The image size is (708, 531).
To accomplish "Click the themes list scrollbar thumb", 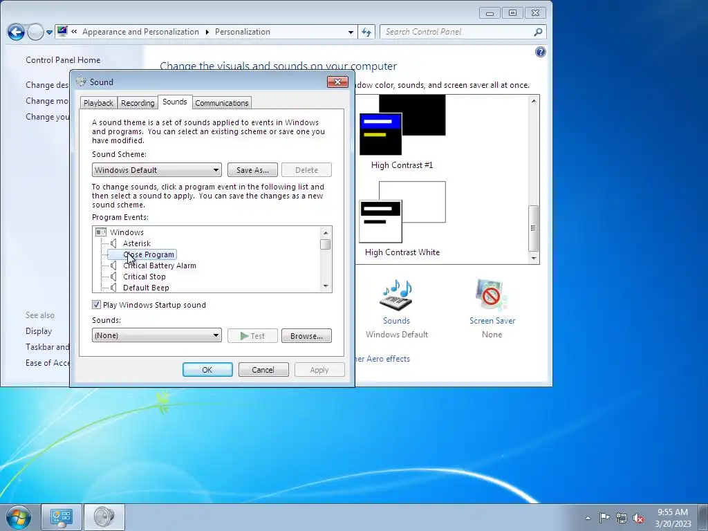I will [534, 228].
